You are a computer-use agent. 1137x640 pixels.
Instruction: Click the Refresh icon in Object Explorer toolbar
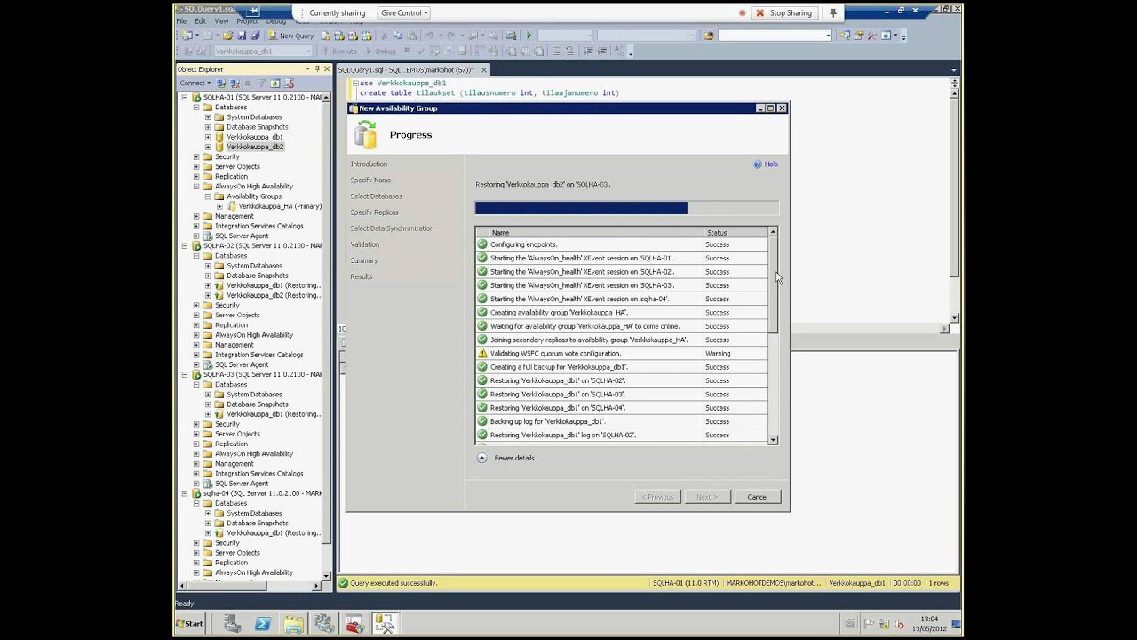(x=275, y=84)
